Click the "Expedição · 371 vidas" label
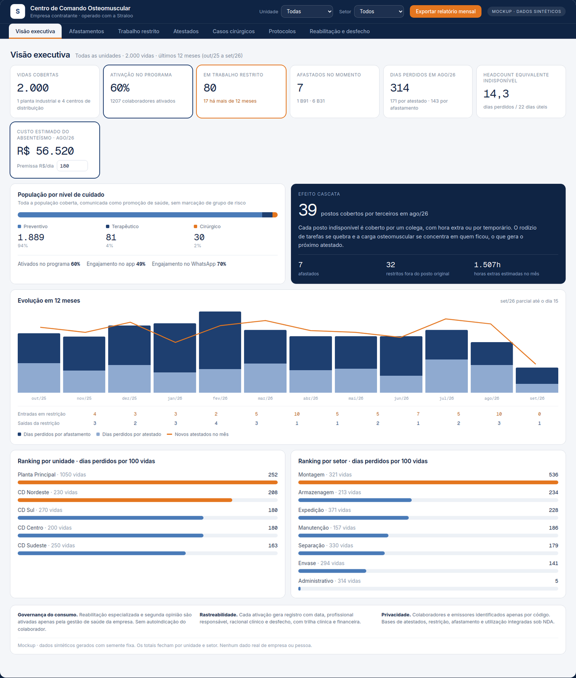The image size is (576, 678). [324, 510]
